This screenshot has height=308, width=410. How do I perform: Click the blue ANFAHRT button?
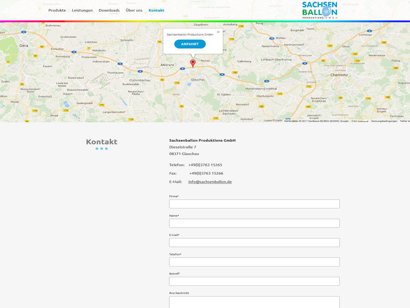tap(190, 44)
